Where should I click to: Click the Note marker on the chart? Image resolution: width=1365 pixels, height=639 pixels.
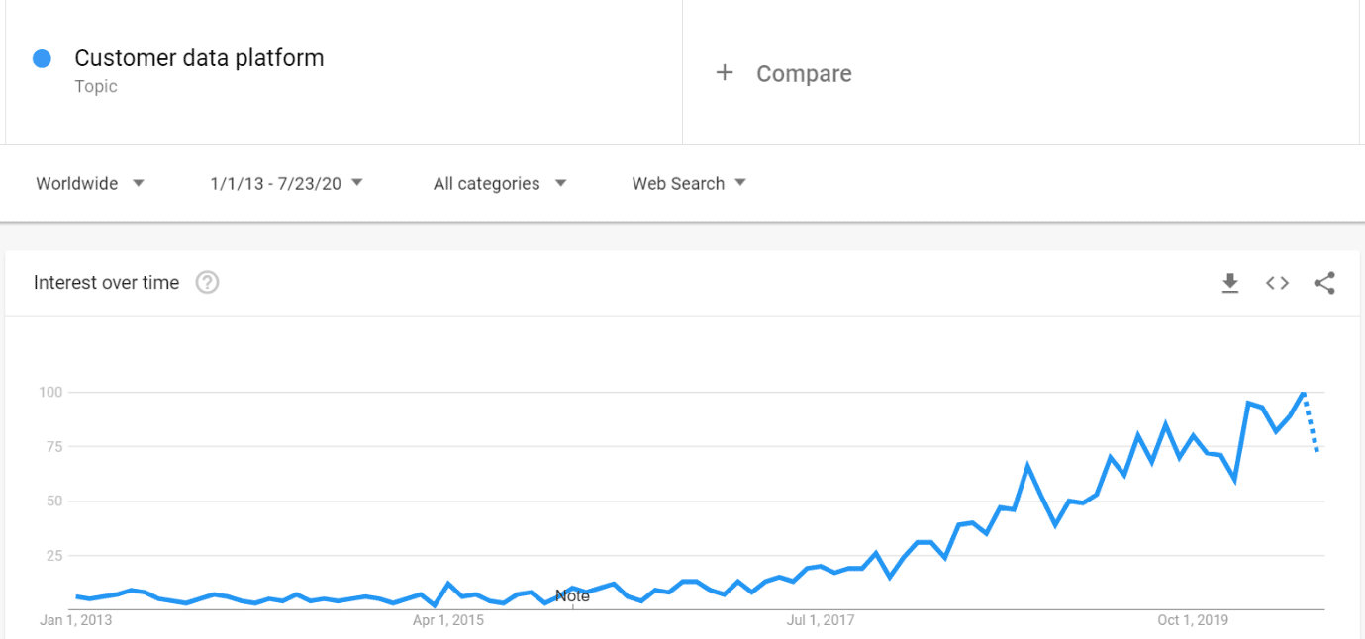(572, 595)
